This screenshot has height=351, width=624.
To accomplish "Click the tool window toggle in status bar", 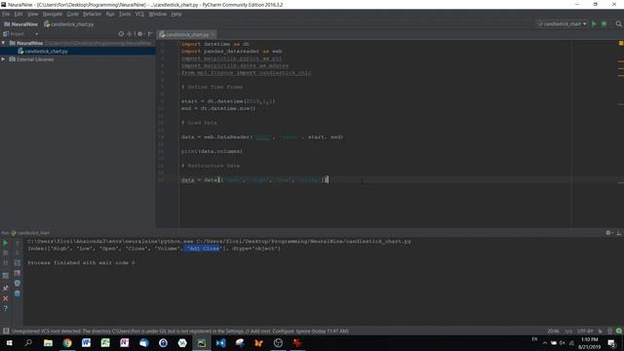I will point(6,331).
